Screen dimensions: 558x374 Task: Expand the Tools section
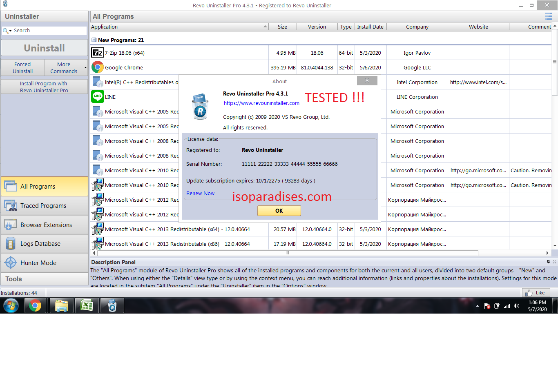click(x=45, y=279)
